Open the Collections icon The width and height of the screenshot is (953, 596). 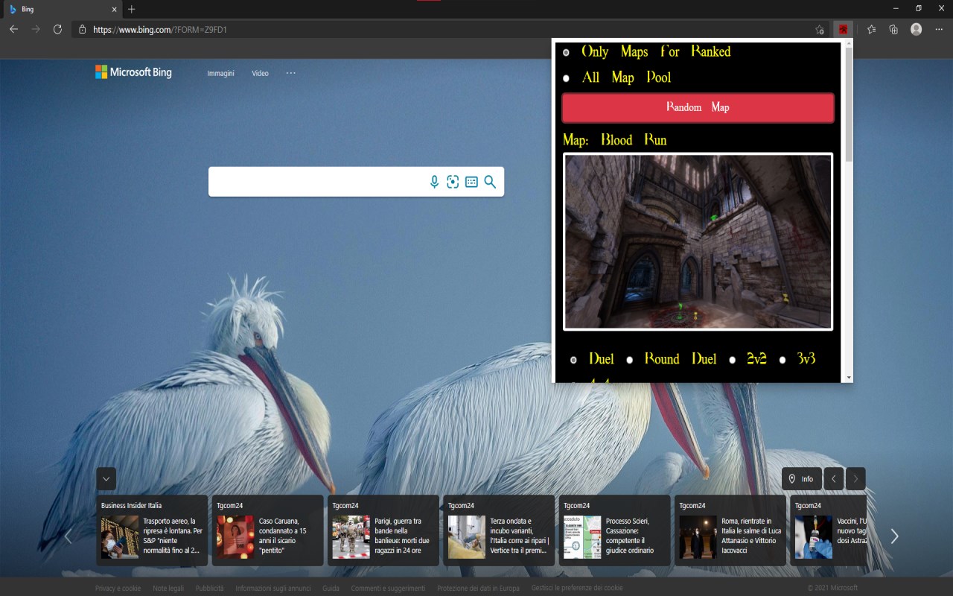point(893,30)
